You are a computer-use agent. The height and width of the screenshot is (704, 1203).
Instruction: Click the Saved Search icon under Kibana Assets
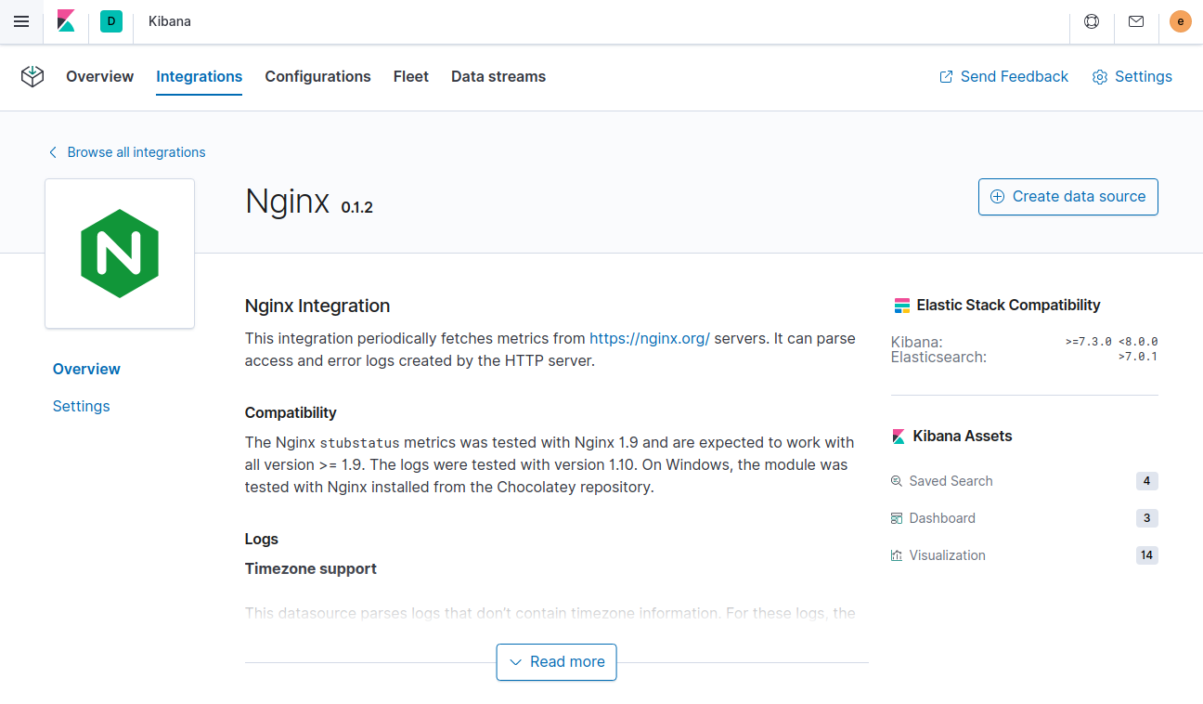pyautogui.click(x=896, y=480)
